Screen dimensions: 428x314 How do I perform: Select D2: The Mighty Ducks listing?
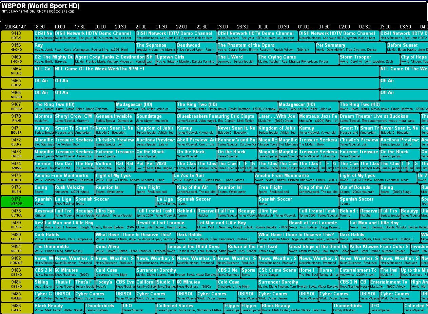click(x=54, y=60)
